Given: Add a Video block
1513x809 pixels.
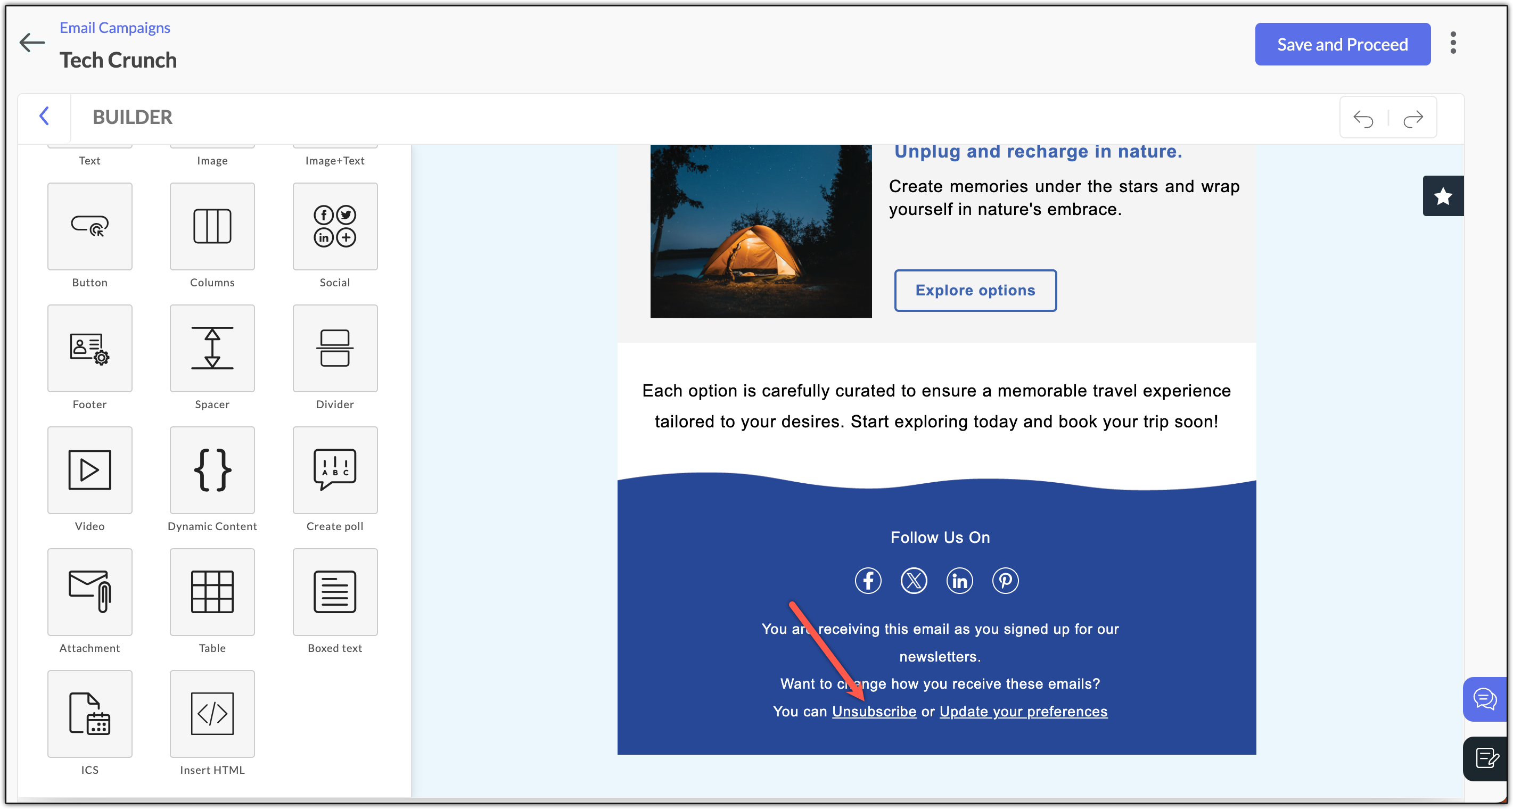Looking at the screenshot, I should tap(90, 469).
